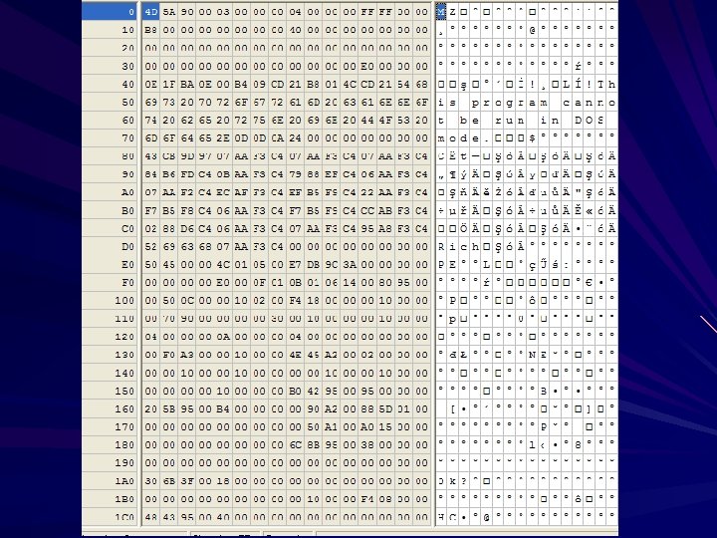Image resolution: width=717 pixels, height=538 pixels.
Task: Select the 5A byte in row 0
Action: [169, 12]
